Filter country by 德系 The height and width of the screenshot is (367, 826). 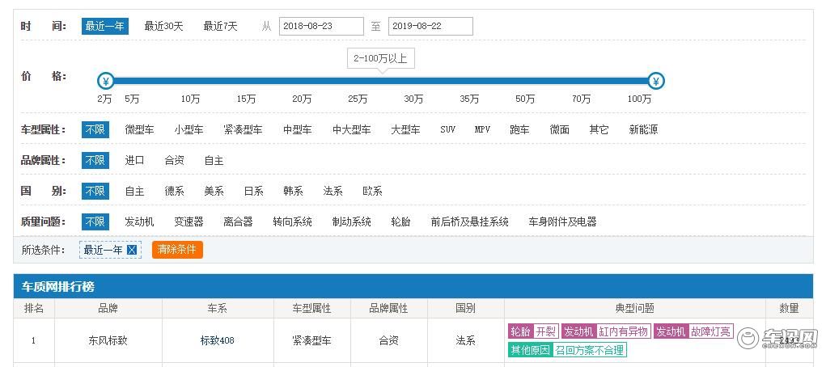click(175, 191)
